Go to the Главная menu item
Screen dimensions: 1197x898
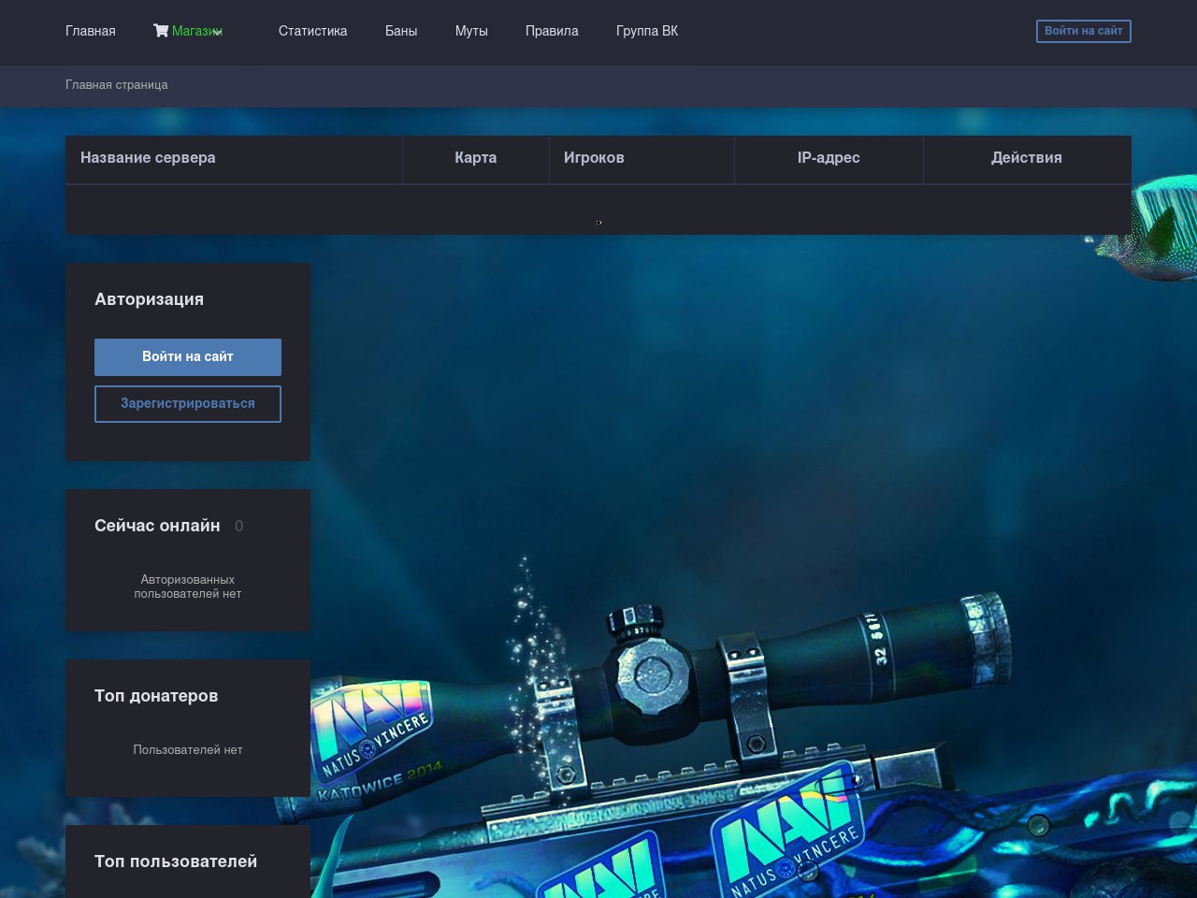tap(91, 31)
